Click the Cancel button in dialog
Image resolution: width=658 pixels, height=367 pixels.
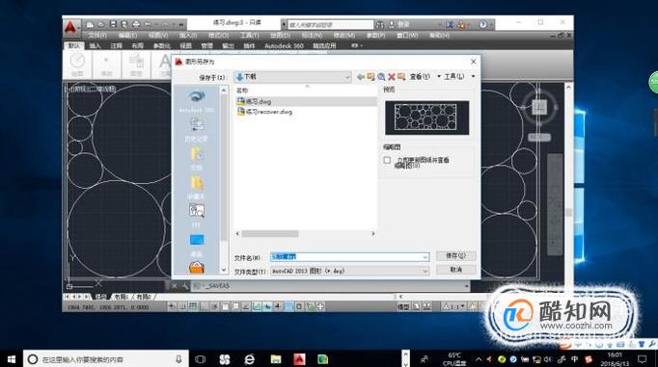[455, 270]
